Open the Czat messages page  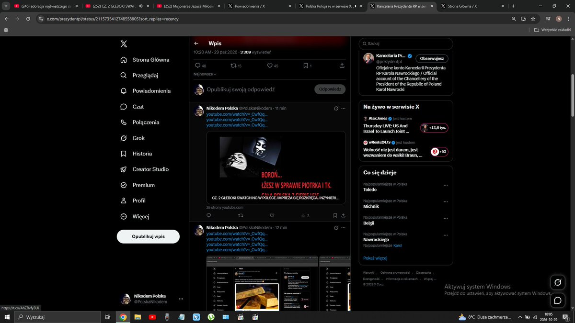tap(132, 107)
